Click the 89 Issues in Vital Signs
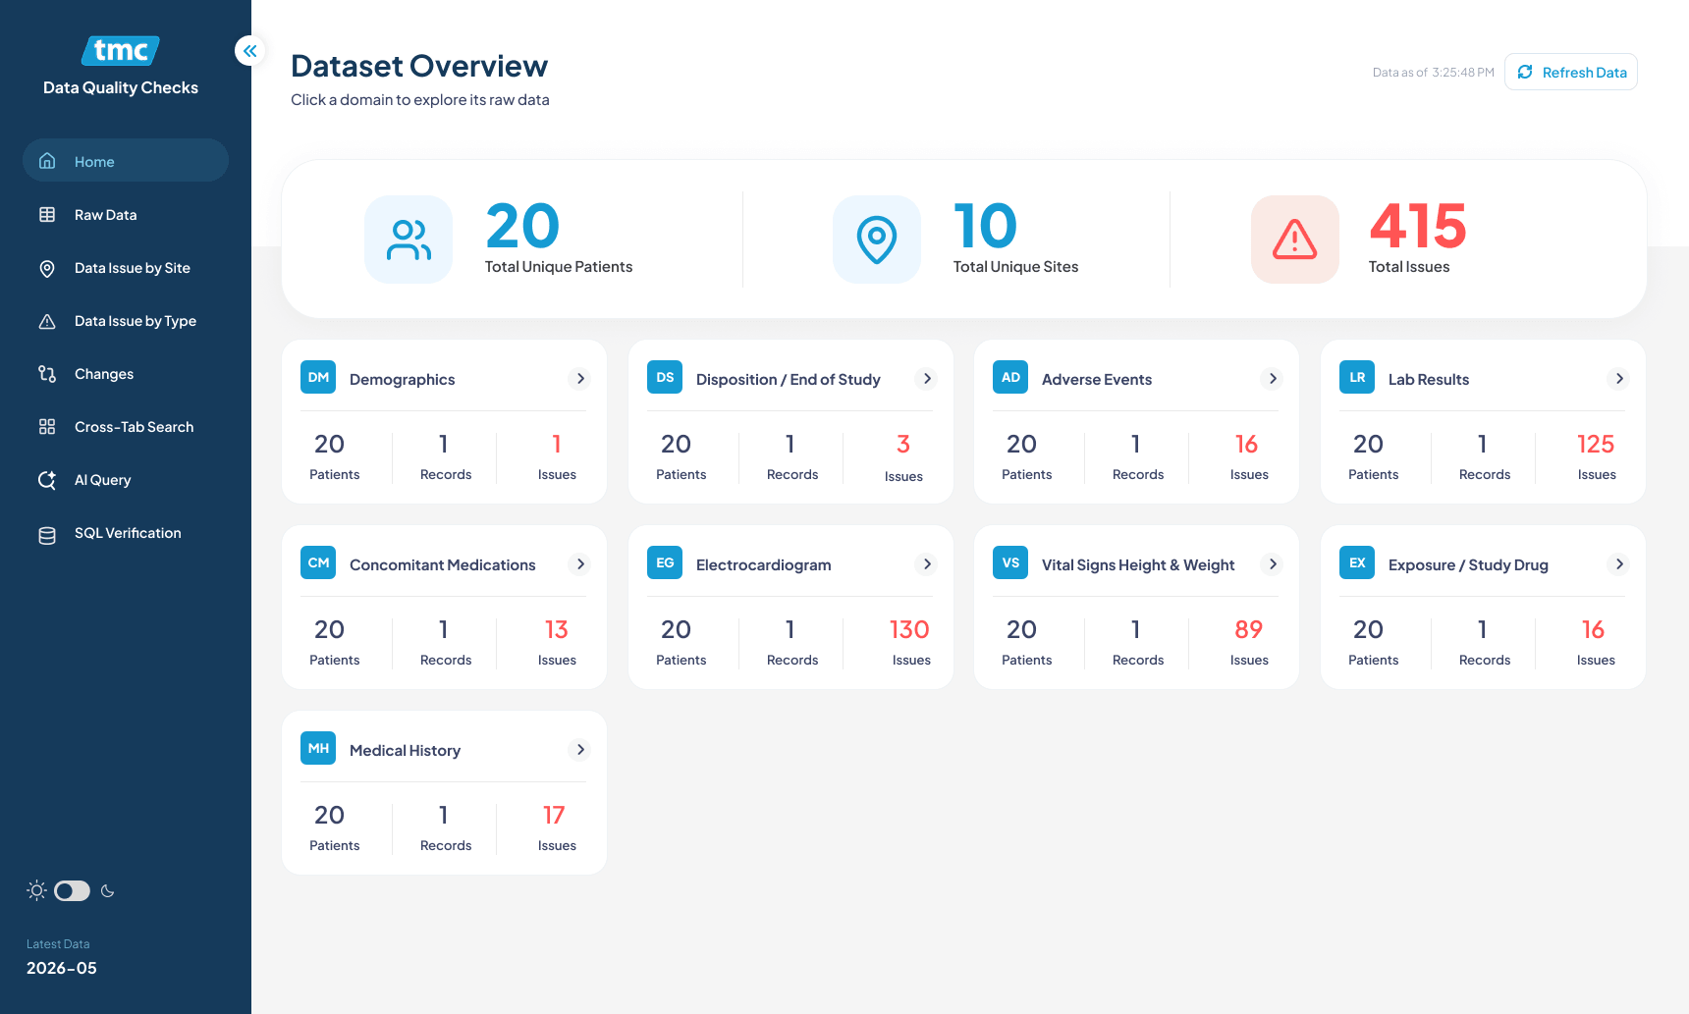Image resolution: width=1689 pixels, height=1014 pixels. coord(1248,629)
